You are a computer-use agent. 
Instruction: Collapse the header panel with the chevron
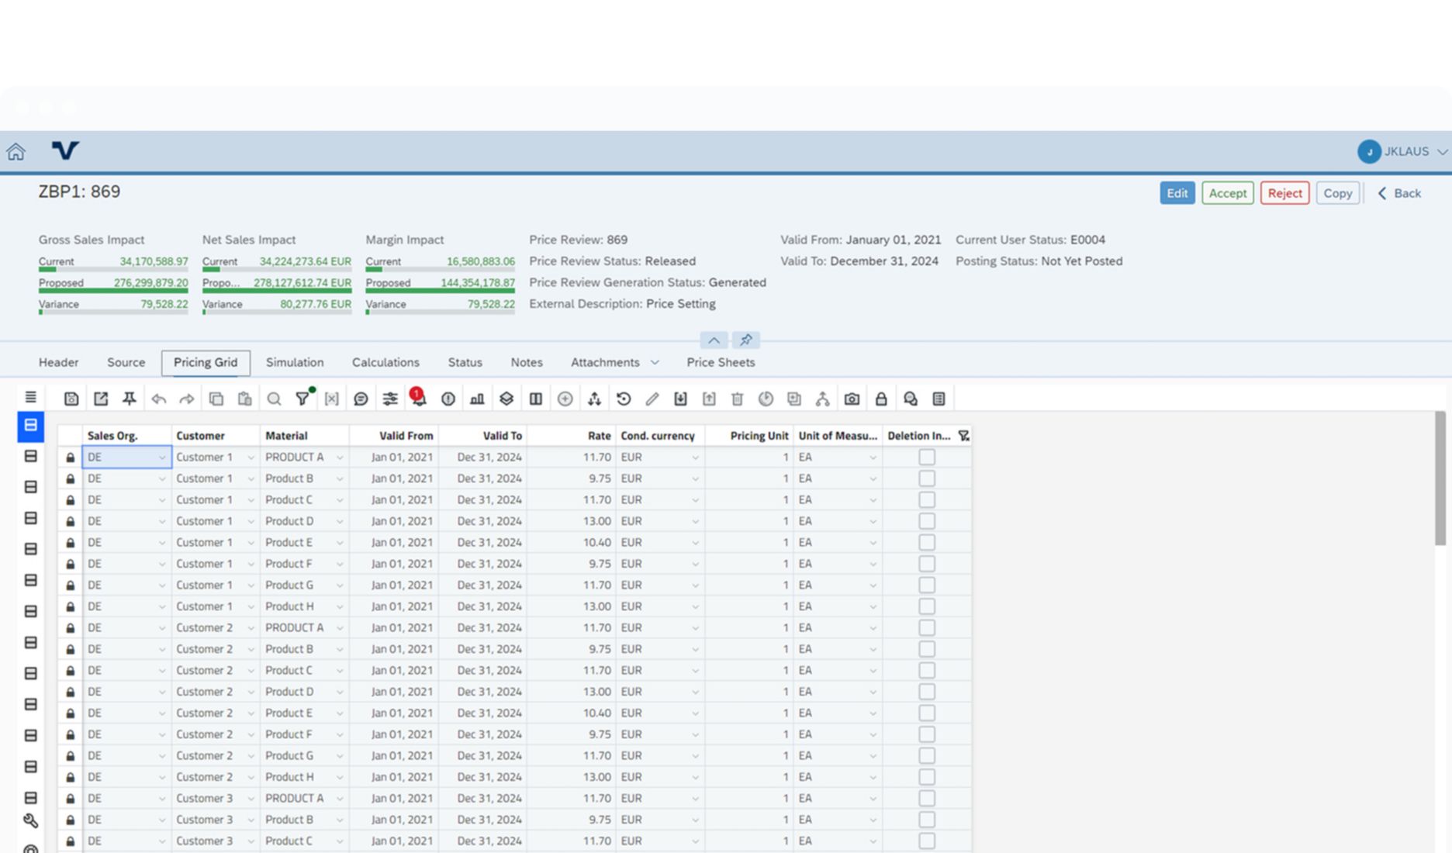714,340
